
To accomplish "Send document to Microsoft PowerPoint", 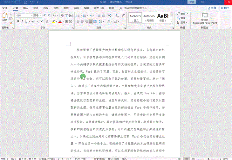I will tap(205, 18).
